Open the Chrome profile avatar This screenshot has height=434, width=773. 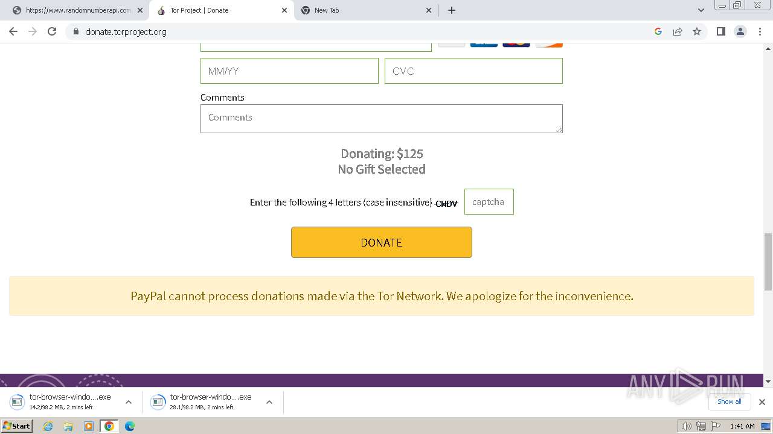740,31
